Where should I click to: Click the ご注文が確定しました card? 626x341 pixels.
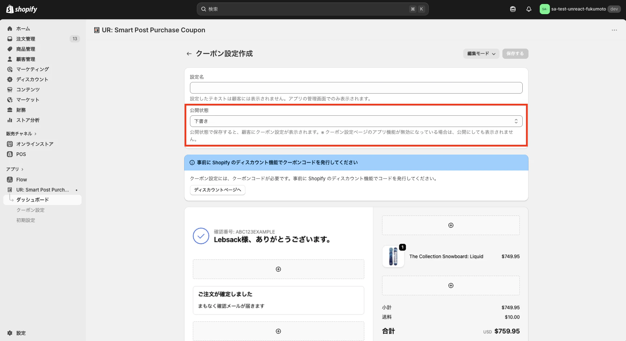tap(278, 300)
